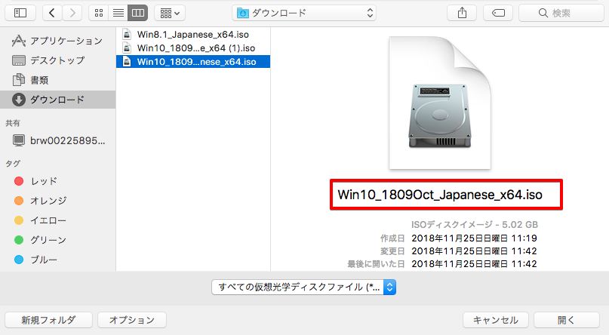
Task: Click the タグ section header
Action: coord(13,164)
